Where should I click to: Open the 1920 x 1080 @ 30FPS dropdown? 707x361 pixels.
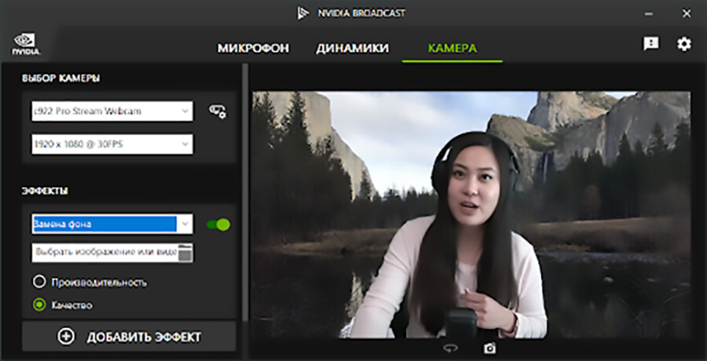[112, 144]
